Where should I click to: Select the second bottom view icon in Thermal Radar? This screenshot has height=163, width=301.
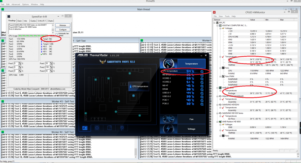pyautogui.click(x=97, y=128)
